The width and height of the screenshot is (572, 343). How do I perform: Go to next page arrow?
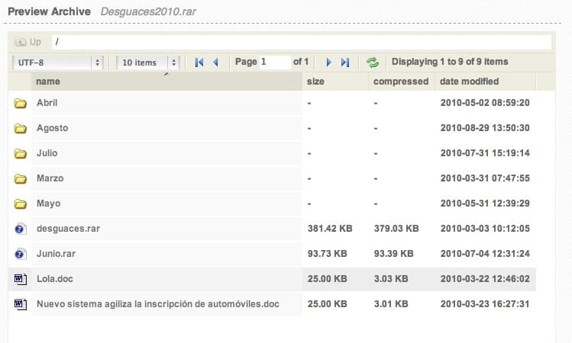[328, 63]
